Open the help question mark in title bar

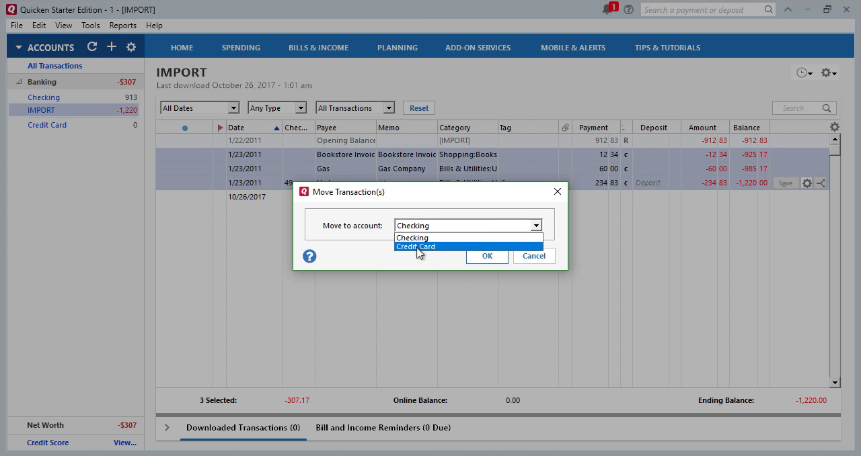(628, 9)
